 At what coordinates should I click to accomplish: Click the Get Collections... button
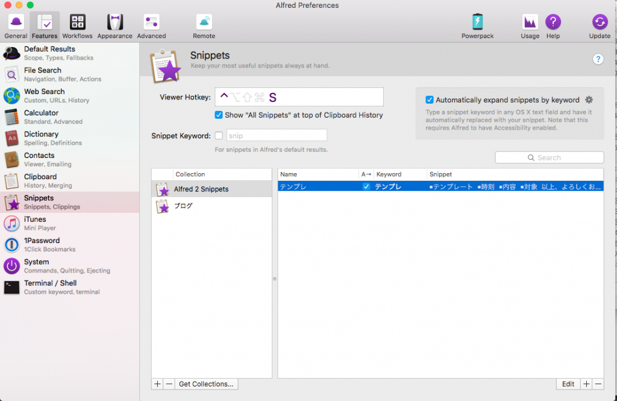206,384
